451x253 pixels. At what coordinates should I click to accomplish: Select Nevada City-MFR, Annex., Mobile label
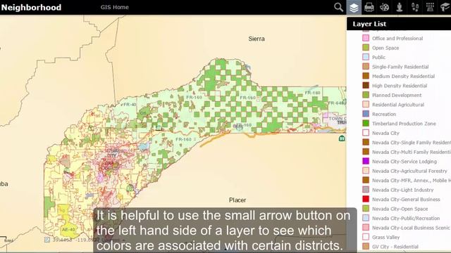coord(412,181)
